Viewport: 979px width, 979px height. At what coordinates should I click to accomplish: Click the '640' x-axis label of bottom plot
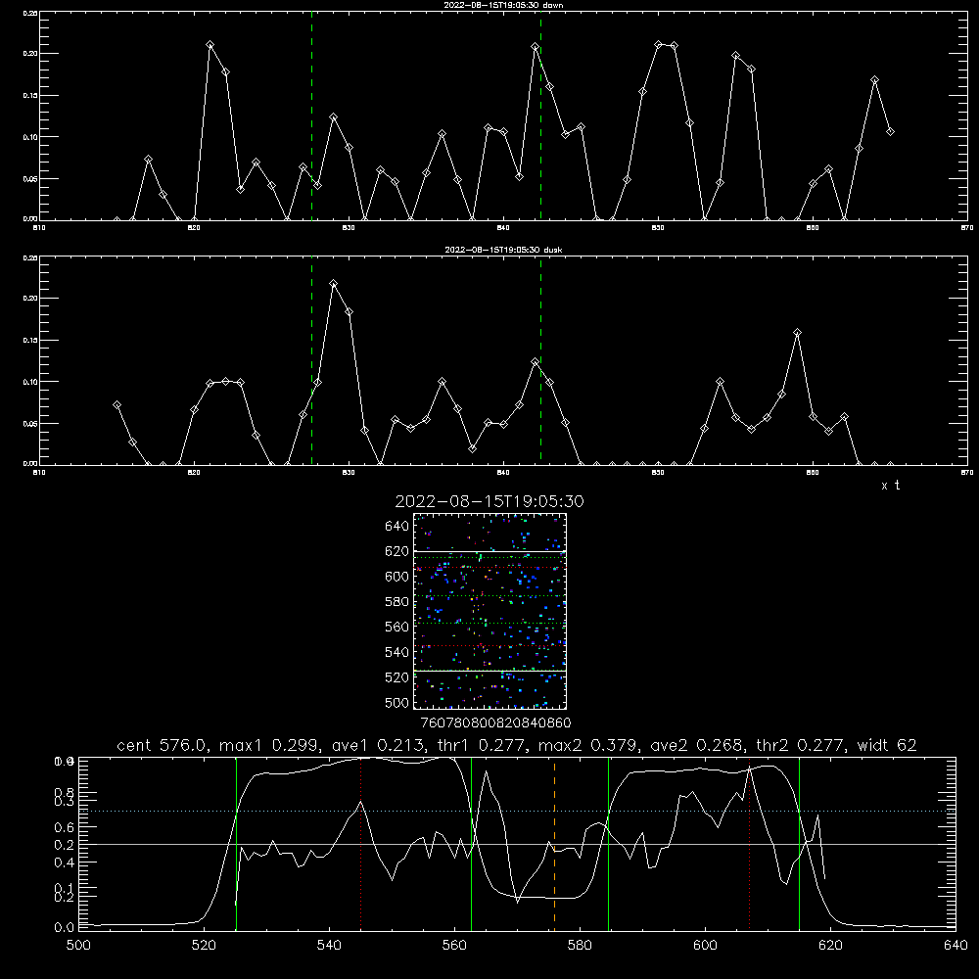(x=956, y=946)
